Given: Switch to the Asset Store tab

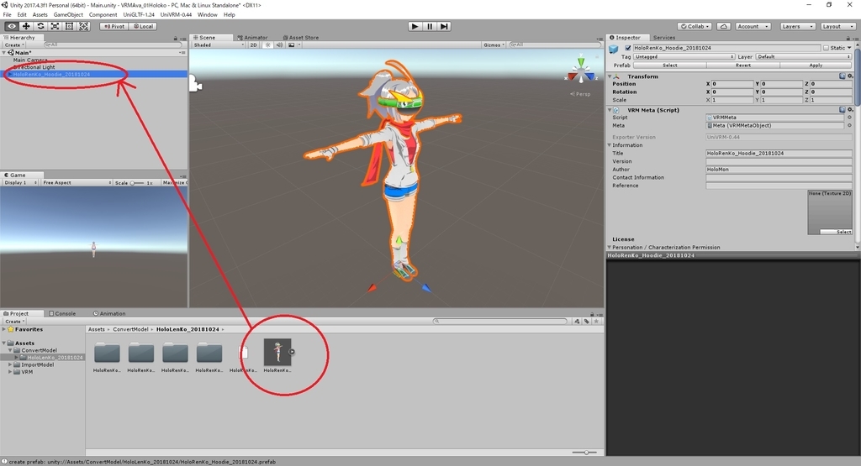Looking at the screenshot, I should [x=300, y=38].
